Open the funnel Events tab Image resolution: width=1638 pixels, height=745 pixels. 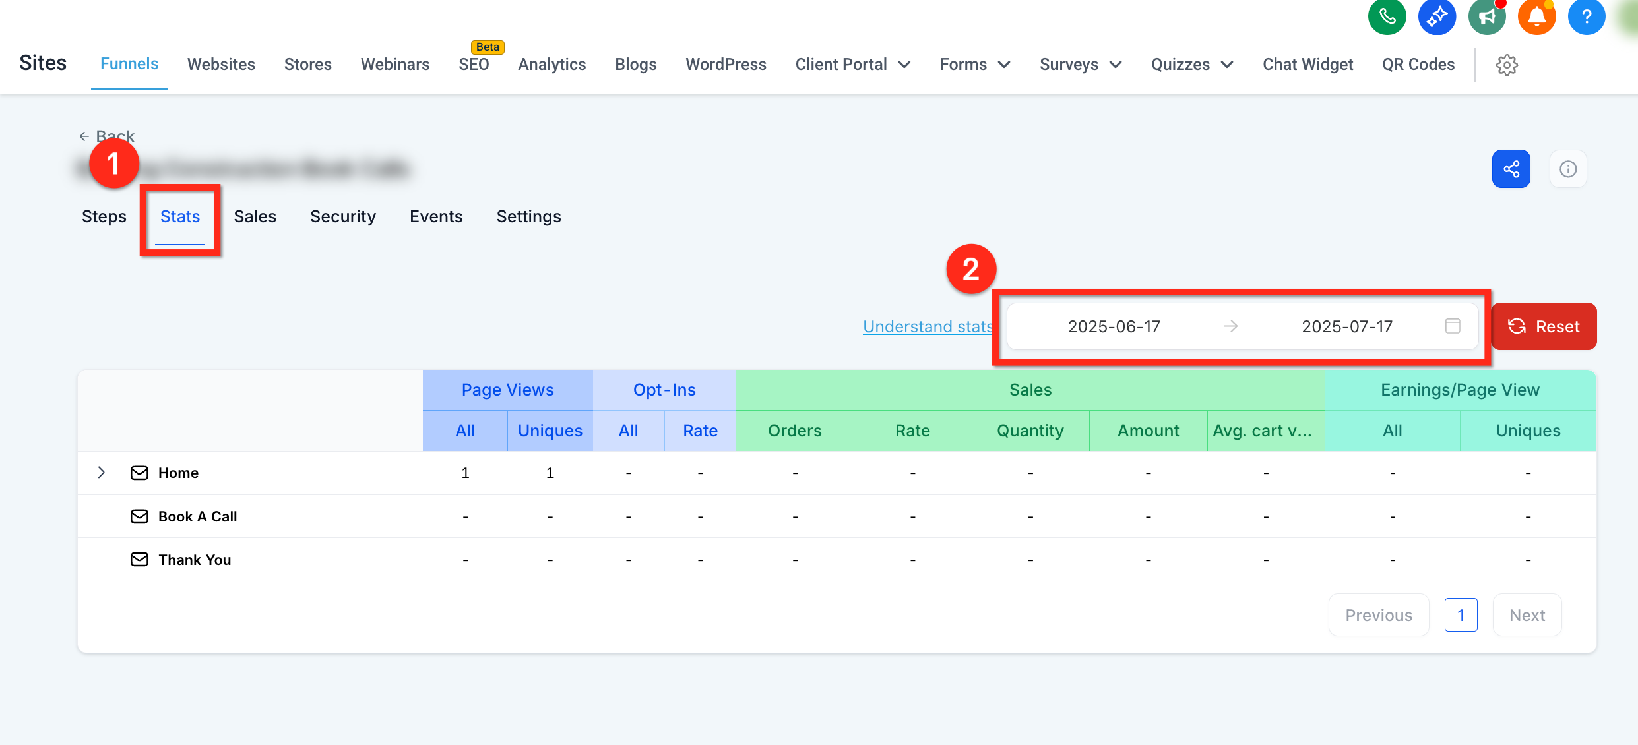coord(436,216)
